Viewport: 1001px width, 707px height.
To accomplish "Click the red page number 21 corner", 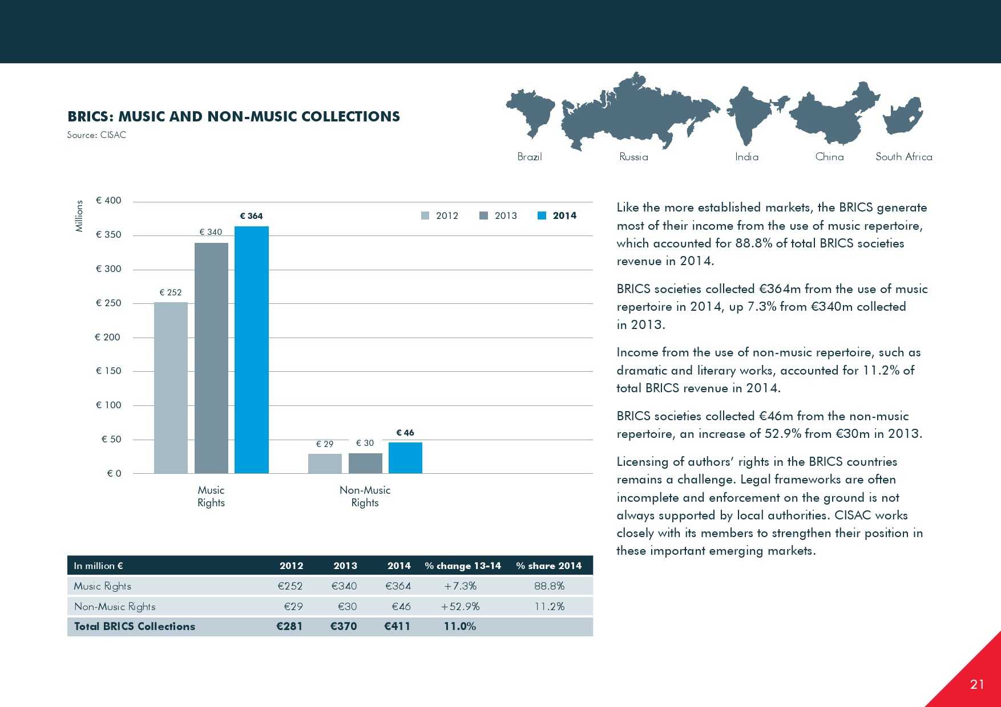I will click(976, 684).
